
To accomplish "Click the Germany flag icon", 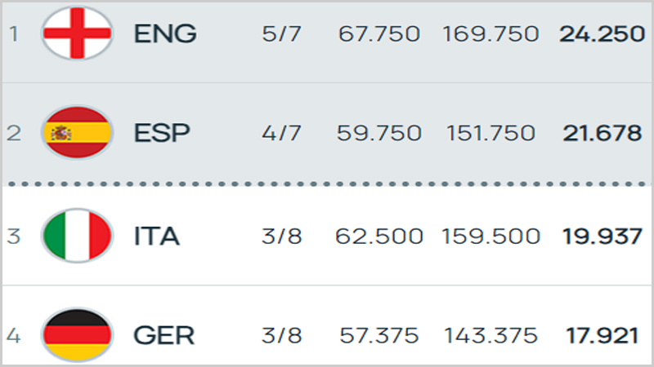I will [x=77, y=335].
